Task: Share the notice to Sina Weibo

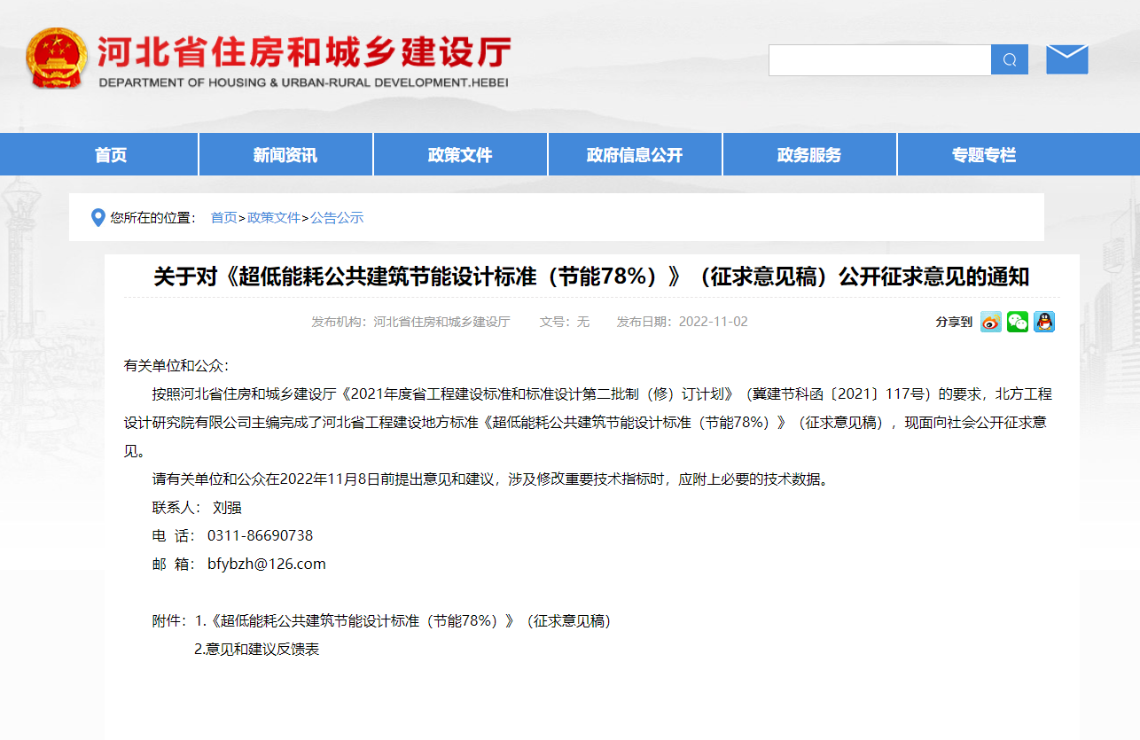Action: (990, 322)
